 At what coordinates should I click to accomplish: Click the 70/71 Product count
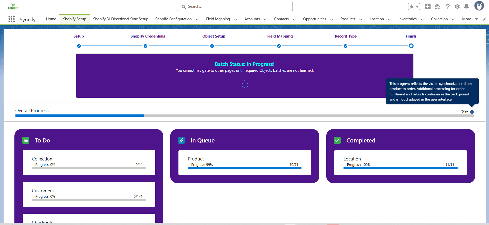pyautogui.click(x=294, y=165)
